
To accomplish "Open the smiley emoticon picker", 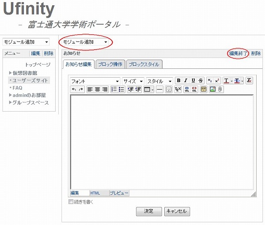I will tap(169, 89).
